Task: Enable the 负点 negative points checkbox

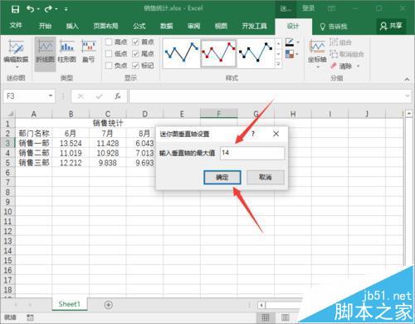Action: pyautogui.click(x=109, y=66)
